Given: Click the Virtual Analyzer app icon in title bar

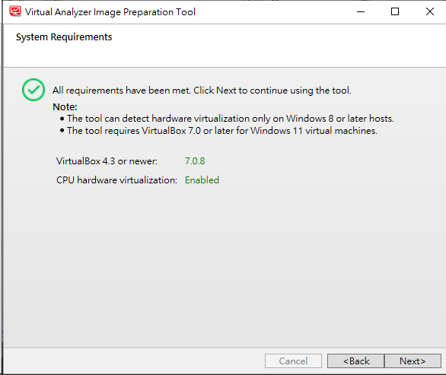Looking at the screenshot, I should [x=15, y=11].
